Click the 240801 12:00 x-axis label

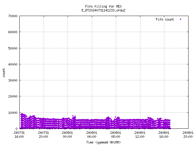click(x=140, y=135)
